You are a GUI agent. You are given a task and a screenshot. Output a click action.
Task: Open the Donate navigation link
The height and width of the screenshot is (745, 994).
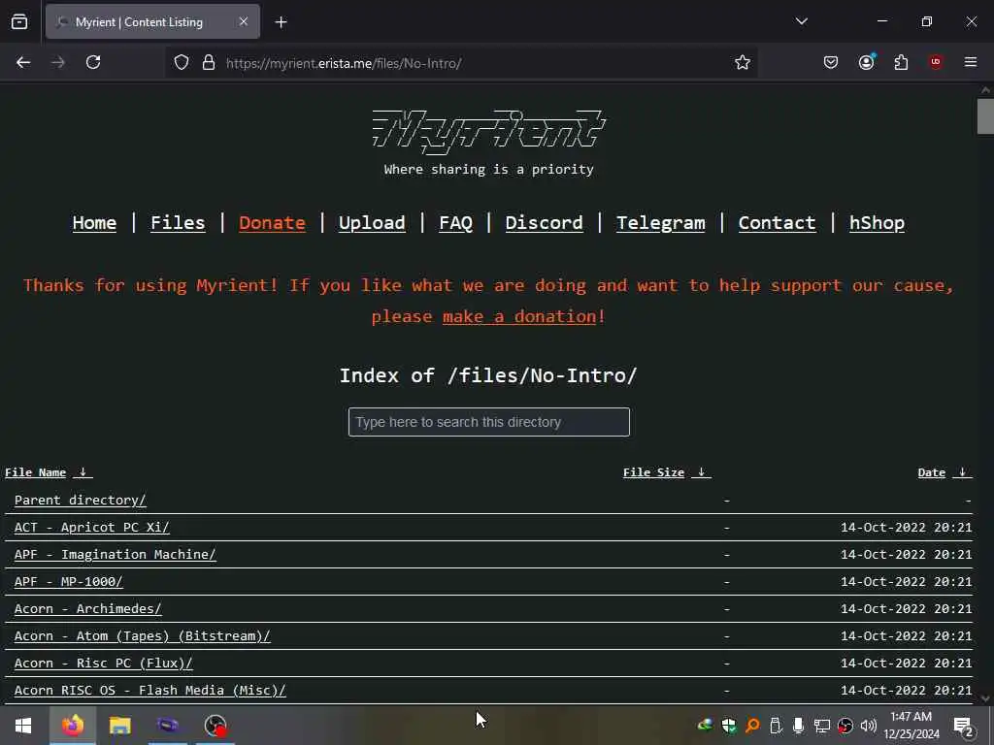(272, 223)
